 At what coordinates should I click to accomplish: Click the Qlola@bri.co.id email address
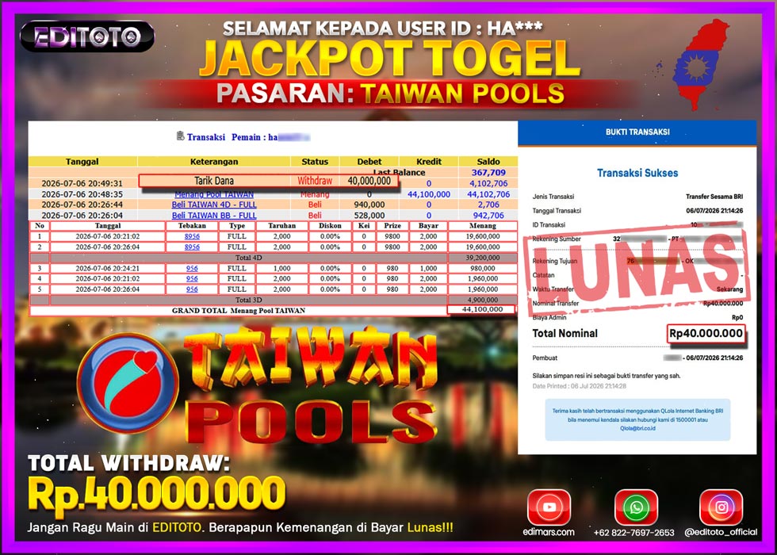pos(637,428)
